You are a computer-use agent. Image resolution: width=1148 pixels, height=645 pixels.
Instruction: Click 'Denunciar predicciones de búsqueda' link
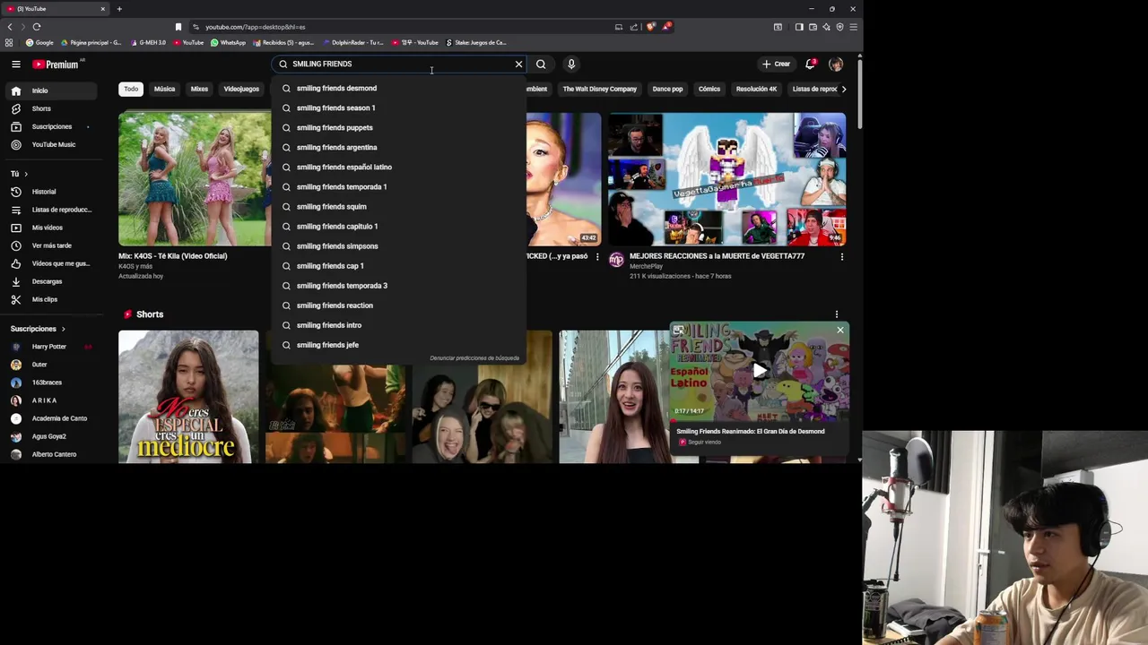click(474, 358)
